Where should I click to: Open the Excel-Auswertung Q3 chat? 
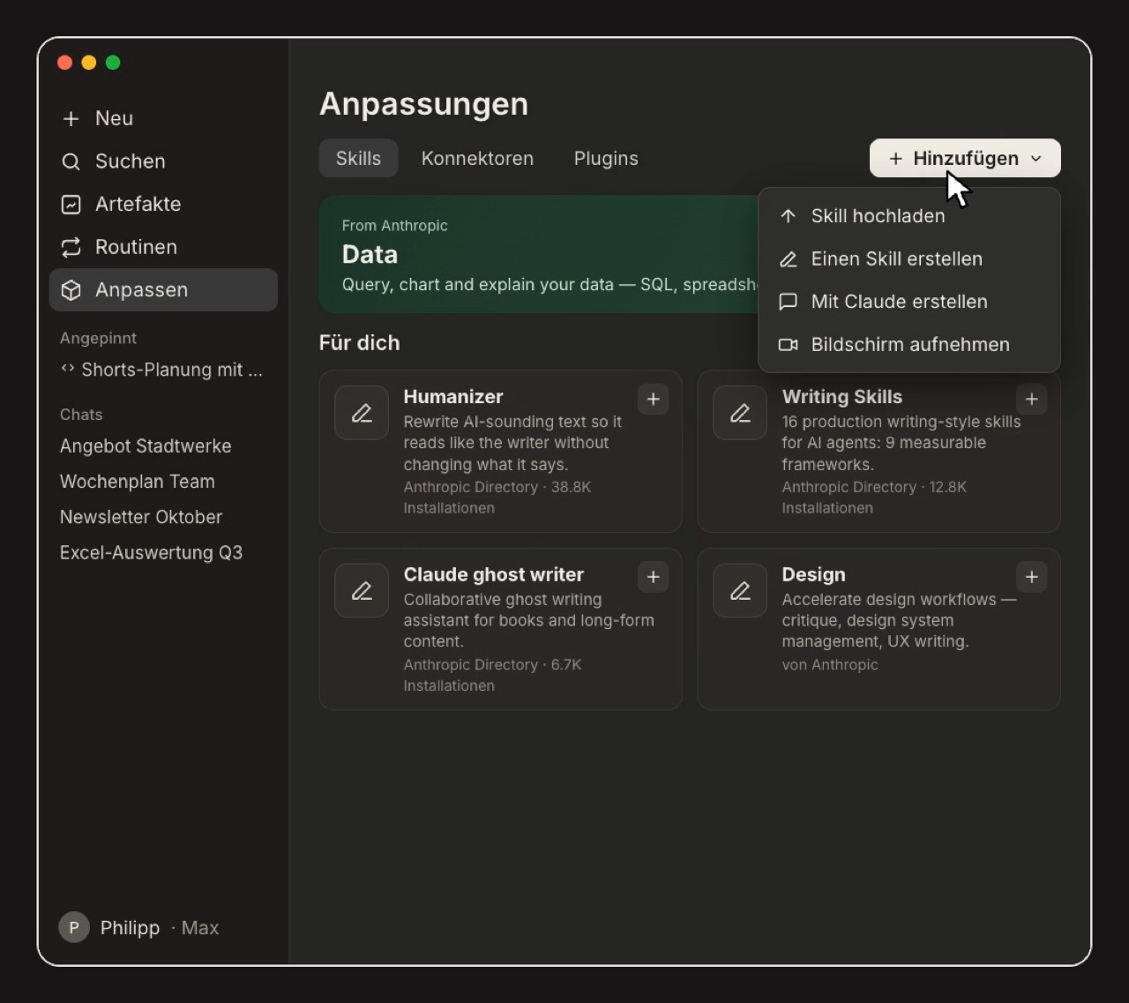pos(151,552)
